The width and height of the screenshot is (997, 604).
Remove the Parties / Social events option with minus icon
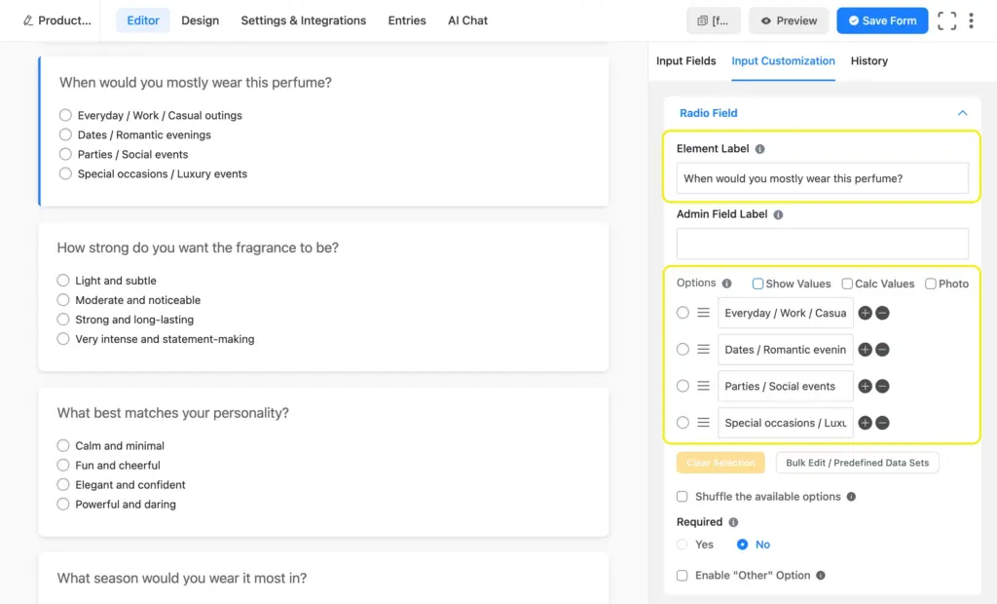[882, 387]
